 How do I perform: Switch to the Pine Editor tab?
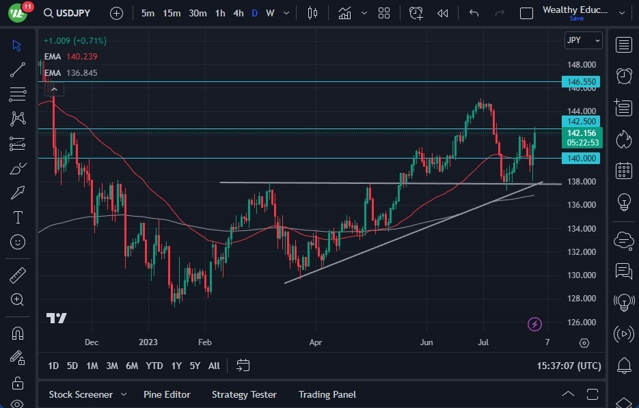pos(167,394)
